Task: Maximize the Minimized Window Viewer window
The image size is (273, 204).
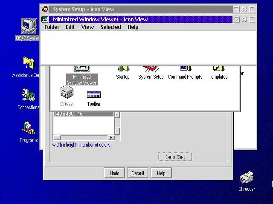Action: (252, 20)
